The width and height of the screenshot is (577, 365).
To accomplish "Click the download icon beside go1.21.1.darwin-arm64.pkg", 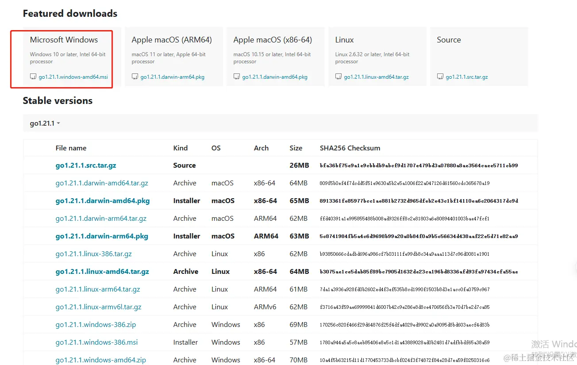I will (135, 77).
